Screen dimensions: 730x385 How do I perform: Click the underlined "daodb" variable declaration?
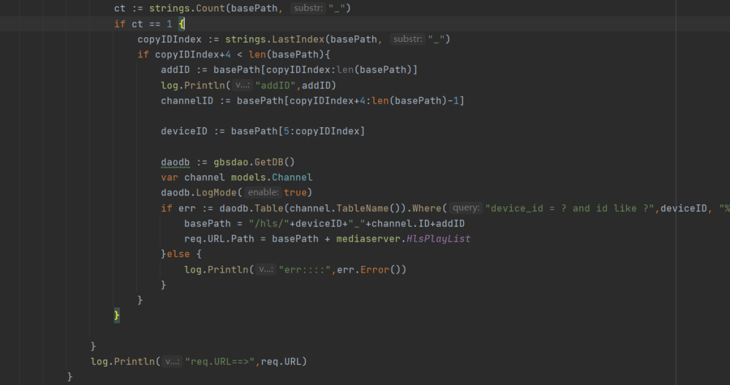pos(175,162)
